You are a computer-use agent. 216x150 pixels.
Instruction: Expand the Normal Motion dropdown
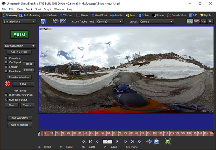click(x=20, y=46)
